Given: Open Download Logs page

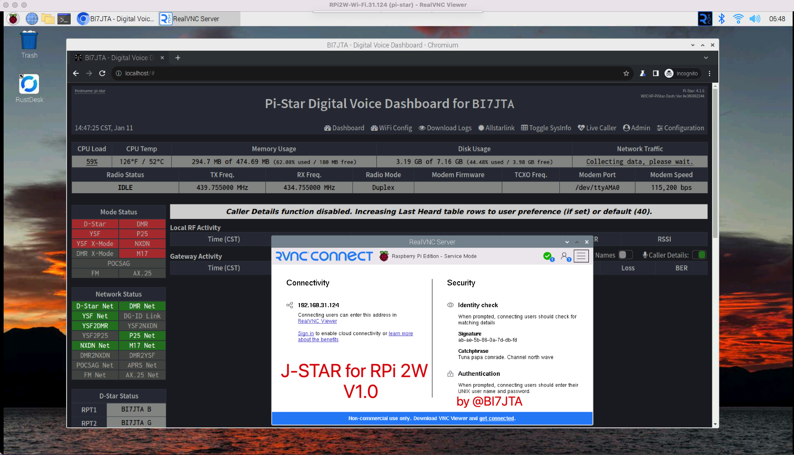Looking at the screenshot, I should [x=445, y=128].
